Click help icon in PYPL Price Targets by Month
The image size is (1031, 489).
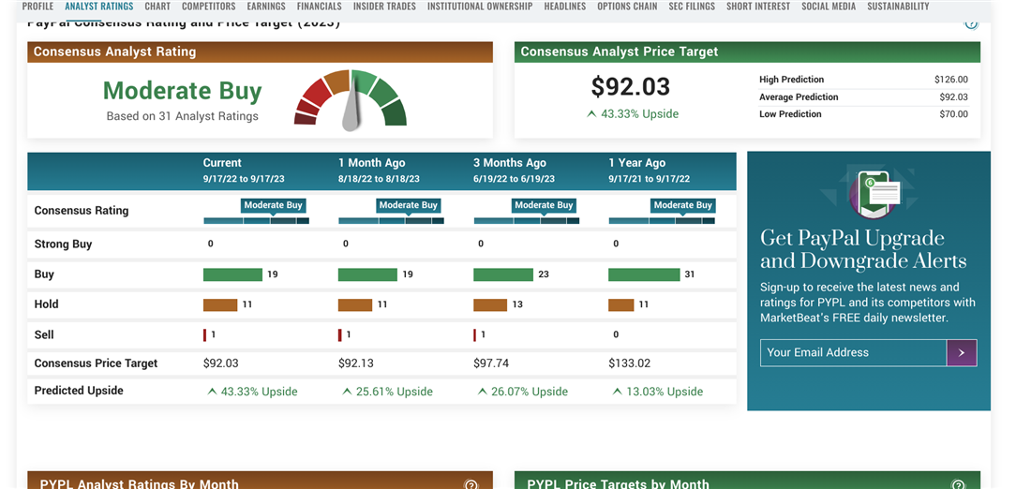[958, 484]
